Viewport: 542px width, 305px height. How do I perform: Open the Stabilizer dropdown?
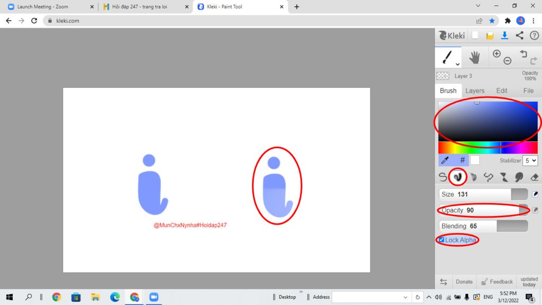pos(530,160)
